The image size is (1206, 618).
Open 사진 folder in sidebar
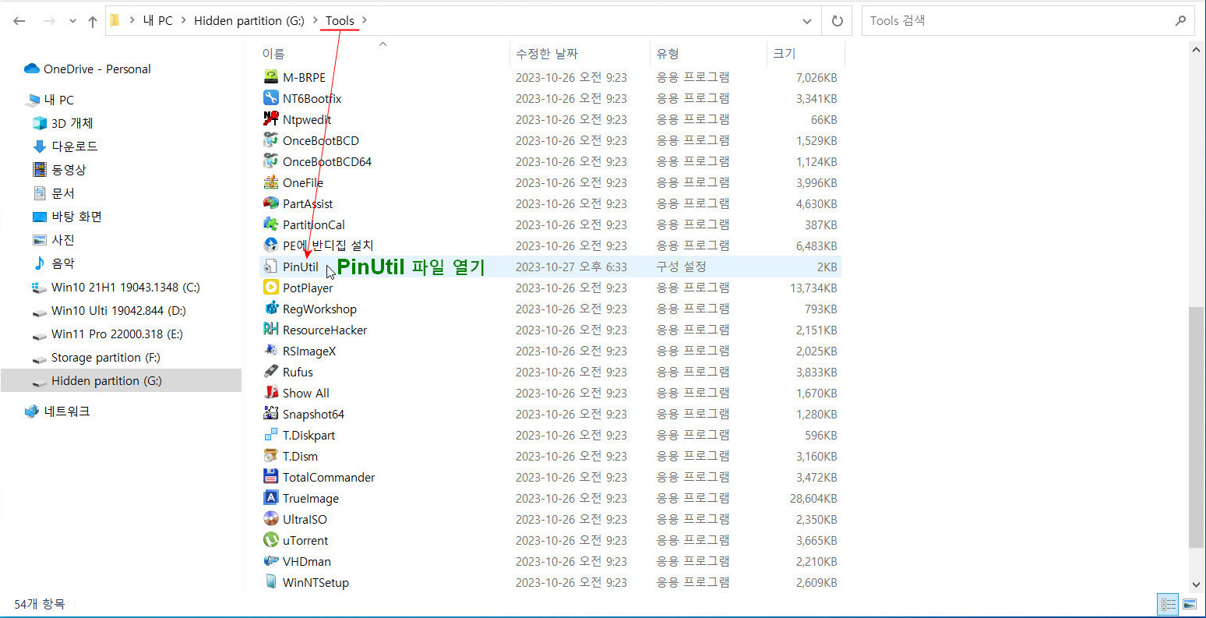tap(62, 240)
